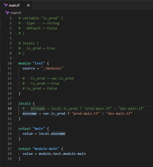Click the Terraform icon in the breadcrumb
This screenshot has height=167, width=153.
[7, 13]
